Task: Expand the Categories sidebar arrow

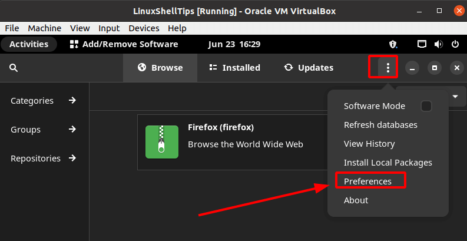Action: tap(72, 100)
